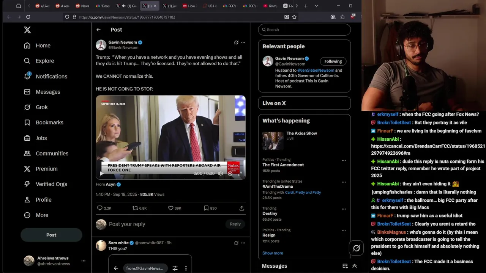Viewport: 486px width, 273px height.
Task: Click the Post button in sidebar
Action: click(51, 235)
